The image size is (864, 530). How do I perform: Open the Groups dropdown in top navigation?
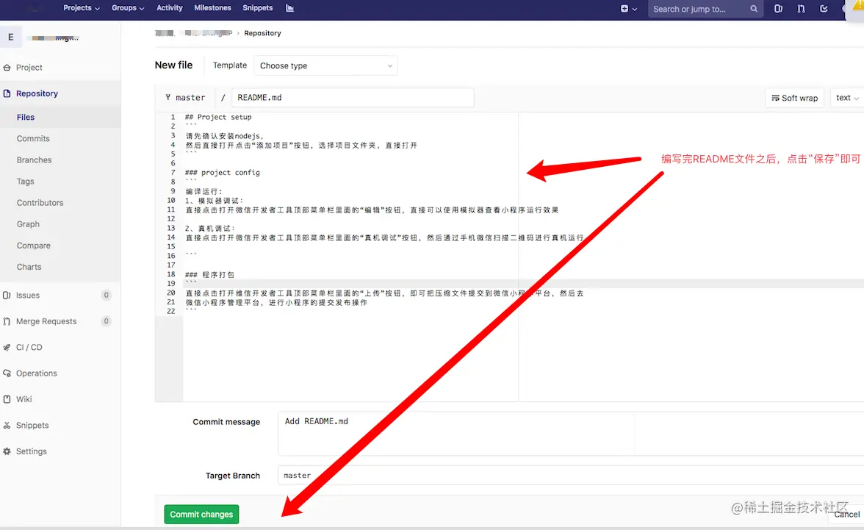(x=127, y=8)
